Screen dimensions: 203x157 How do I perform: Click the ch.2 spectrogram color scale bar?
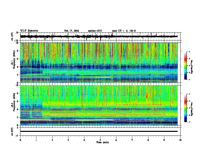coord(186,108)
